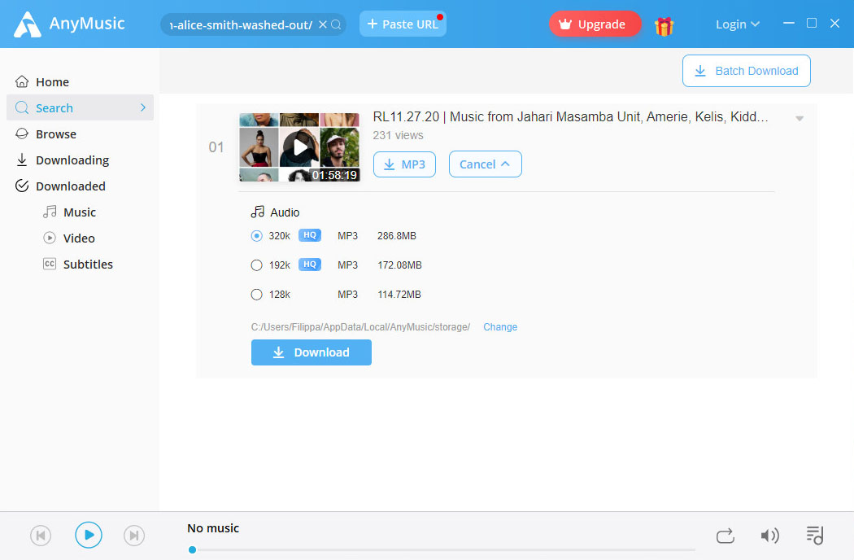This screenshot has width=854, height=560.
Task: Pick the 128k MP3 file size option
Action: point(256,294)
